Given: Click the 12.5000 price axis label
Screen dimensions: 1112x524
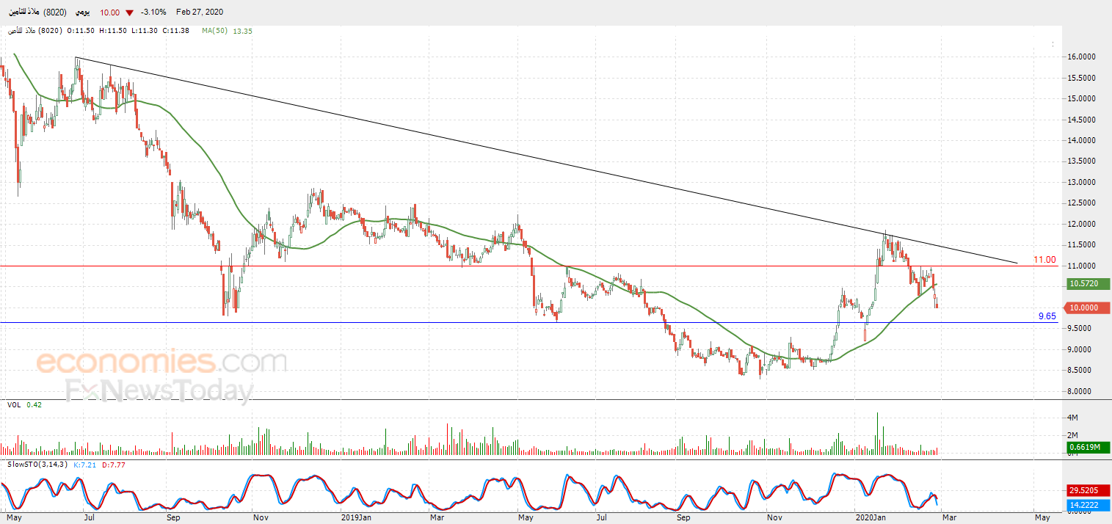Looking at the screenshot, I should (1081, 203).
